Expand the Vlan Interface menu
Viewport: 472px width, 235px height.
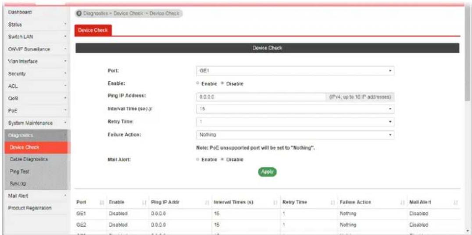pos(38,61)
